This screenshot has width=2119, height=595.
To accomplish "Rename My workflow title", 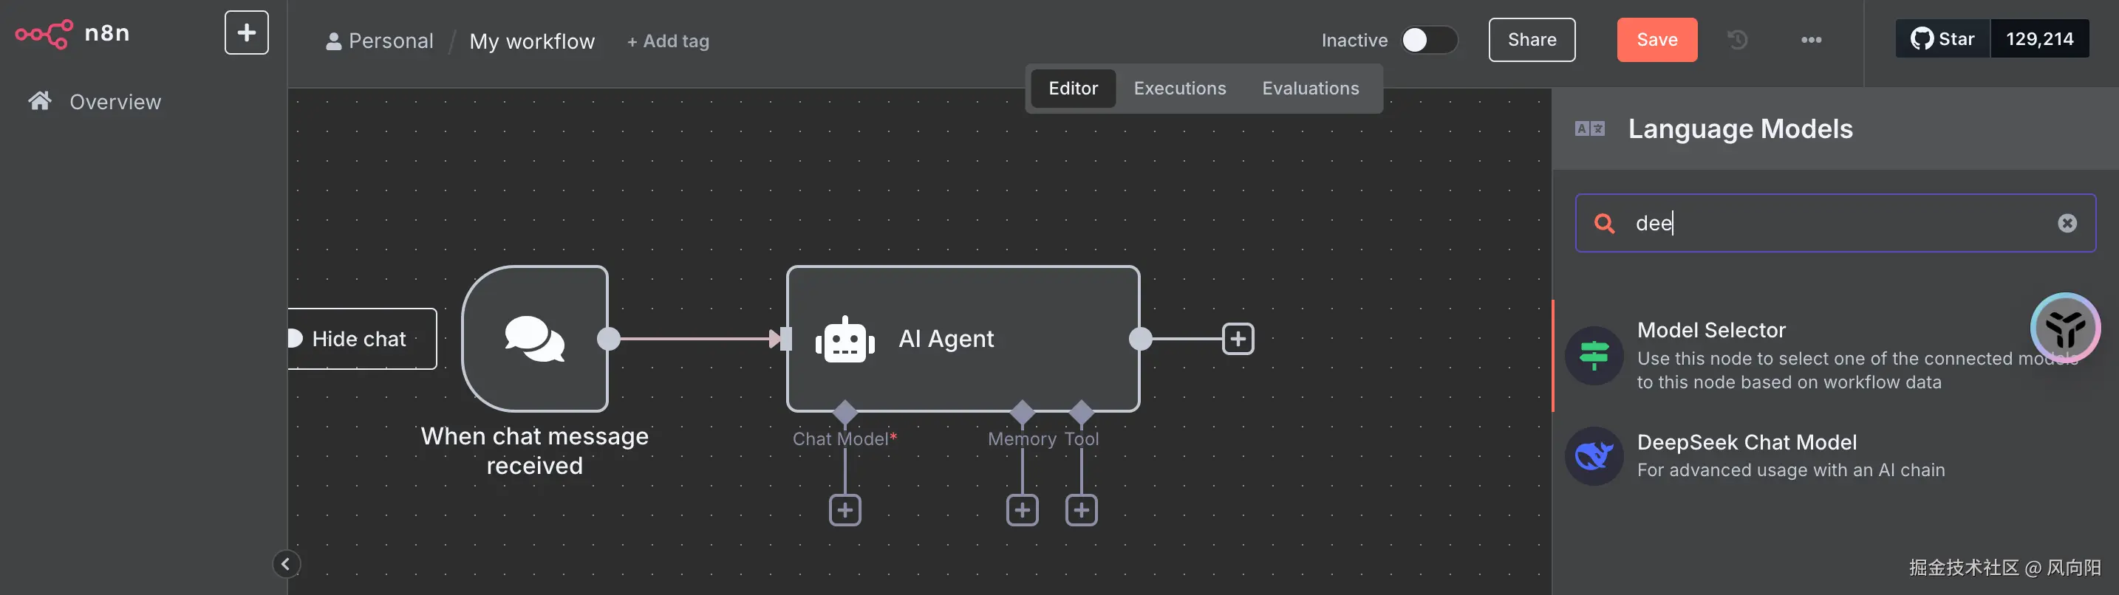I will (531, 41).
